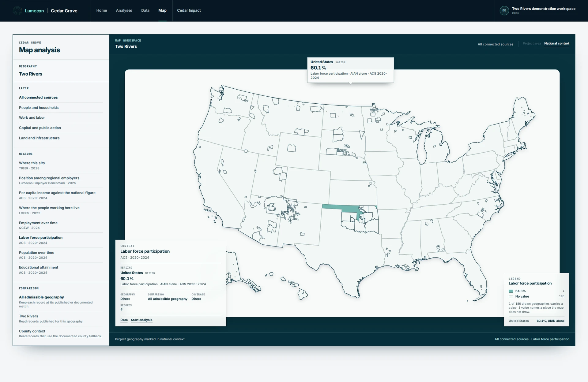The height and width of the screenshot is (382, 588).
Task: Select the County context comparison option
Action: tap(61, 333)
